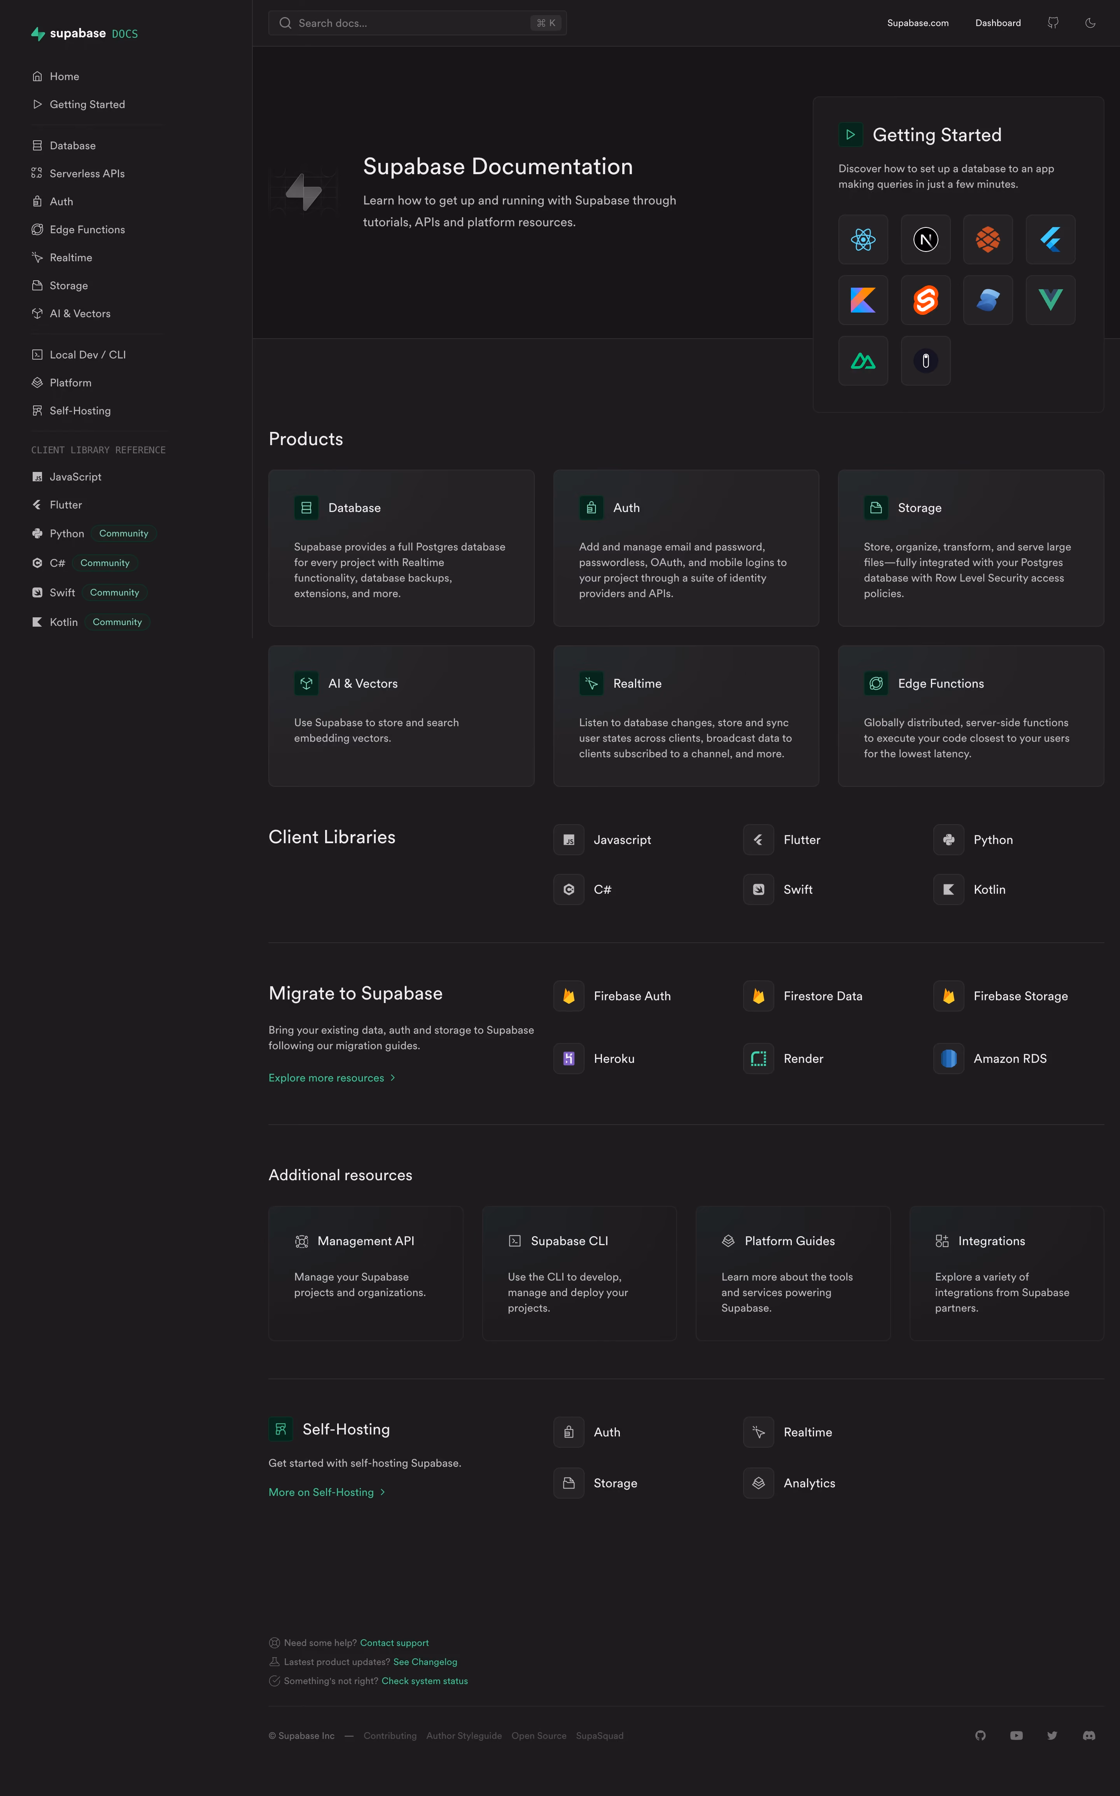Open Getting Started in the sidebar
This screenshot has height=1796, width=1120.
point(79,105)
